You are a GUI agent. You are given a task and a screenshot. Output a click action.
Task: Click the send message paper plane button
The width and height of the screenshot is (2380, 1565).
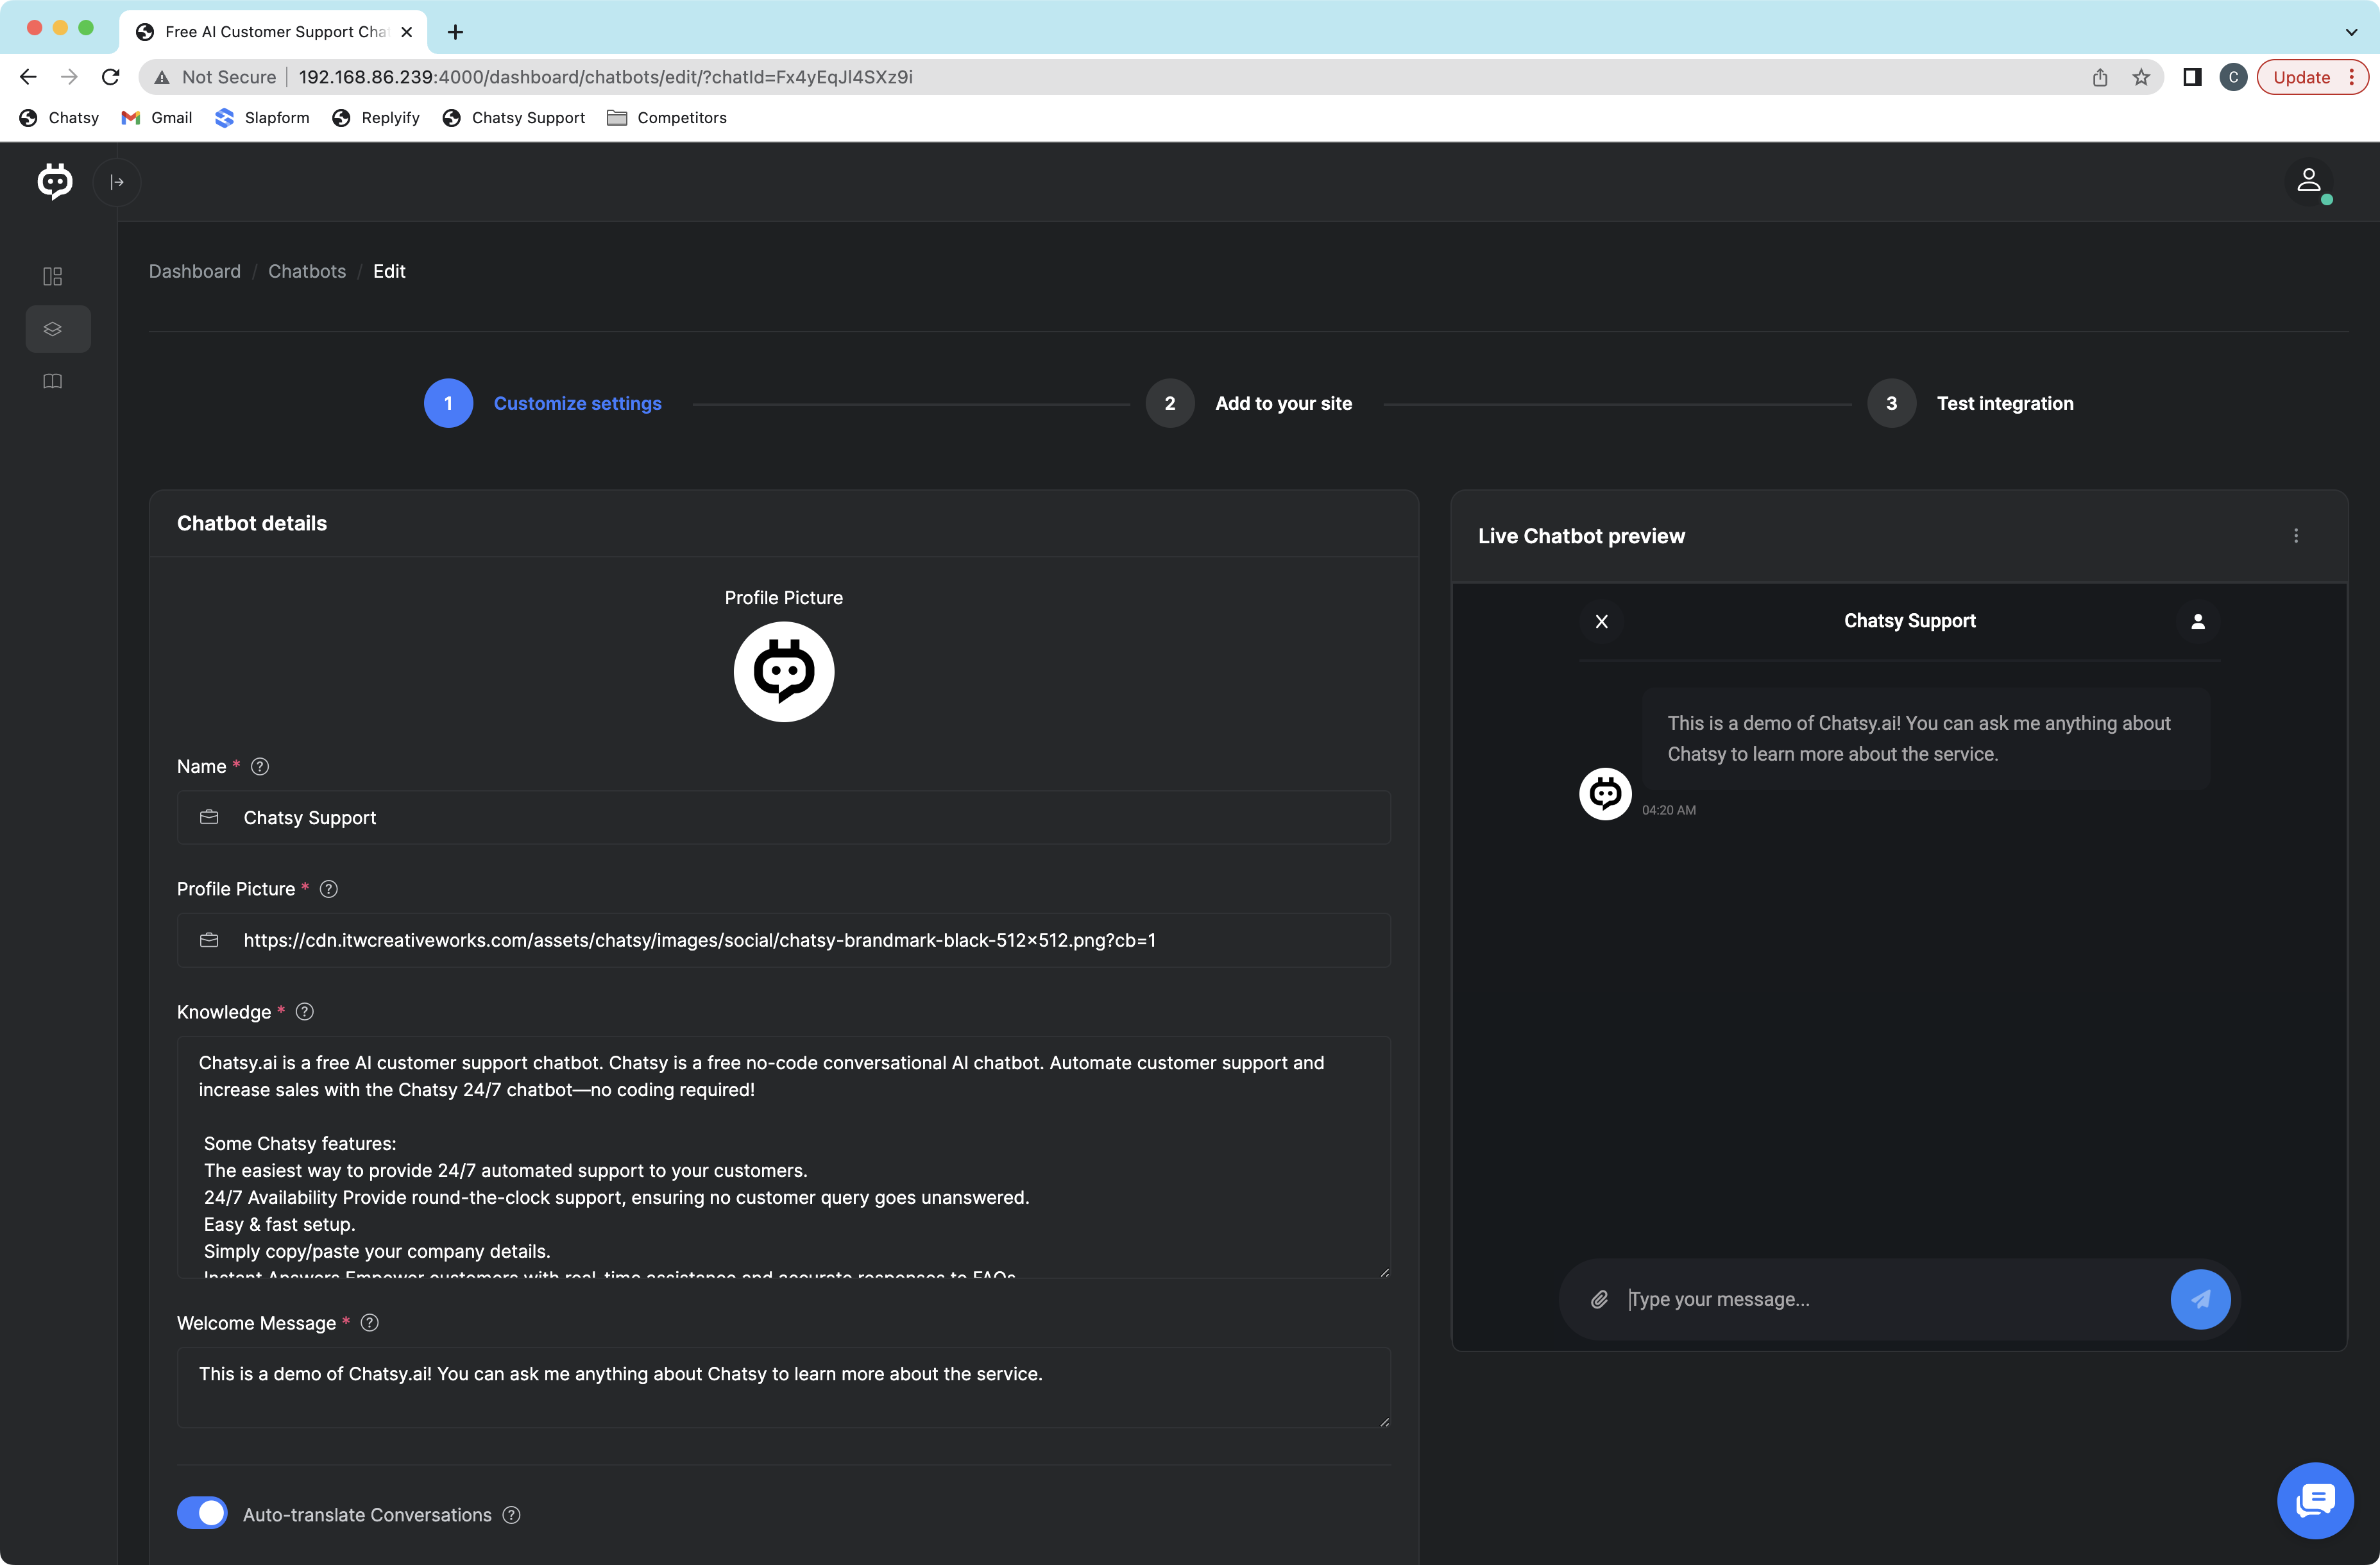[2199, 1299]
